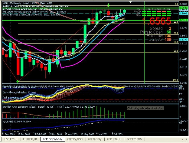This screenshot has height=143, width=189.
Task: Switch to the GBPJPY,Daily tab
Action: click(x=75, y=139)
